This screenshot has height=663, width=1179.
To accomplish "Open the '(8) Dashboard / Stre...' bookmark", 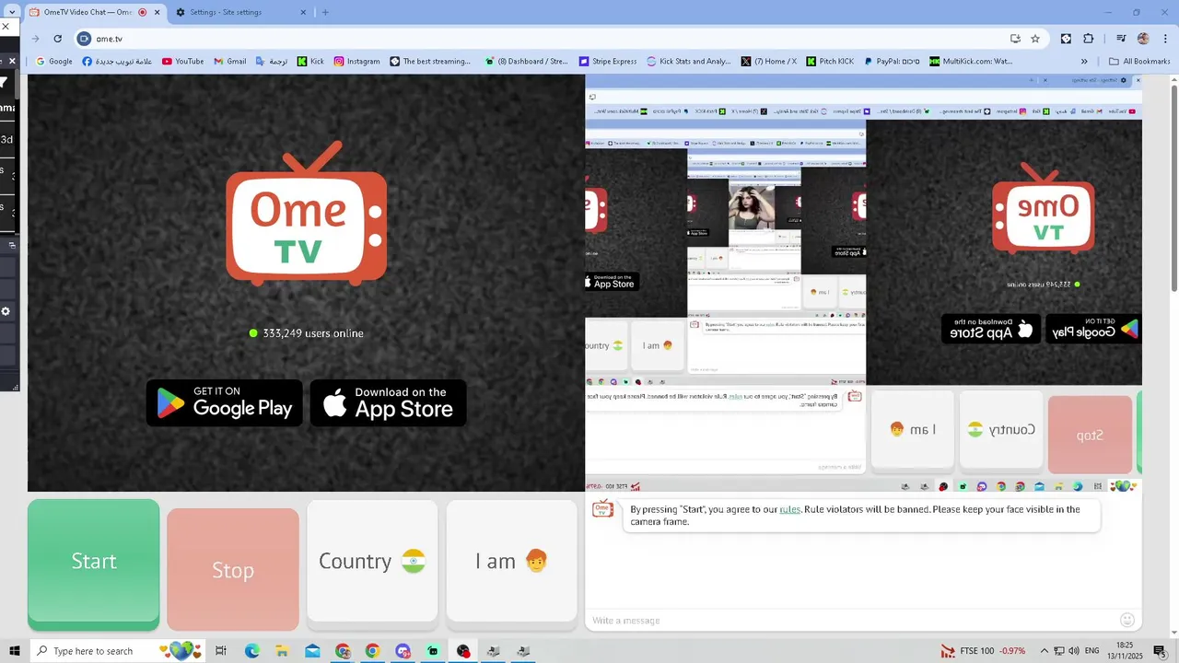I will [526, 62].
